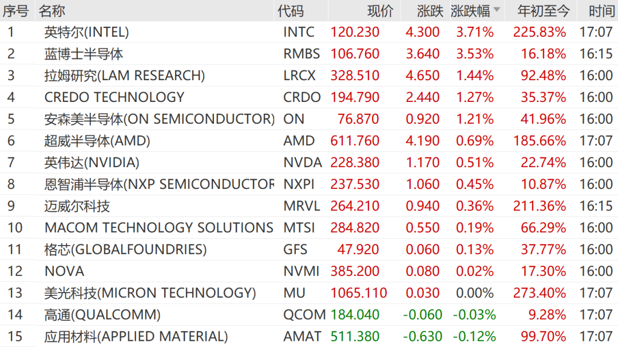
Task: Sort by 现价 column header
Action: (380, 11)
